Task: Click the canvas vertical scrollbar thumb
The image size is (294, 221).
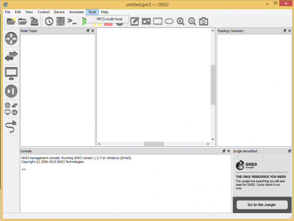Action: tap(213, 85)
